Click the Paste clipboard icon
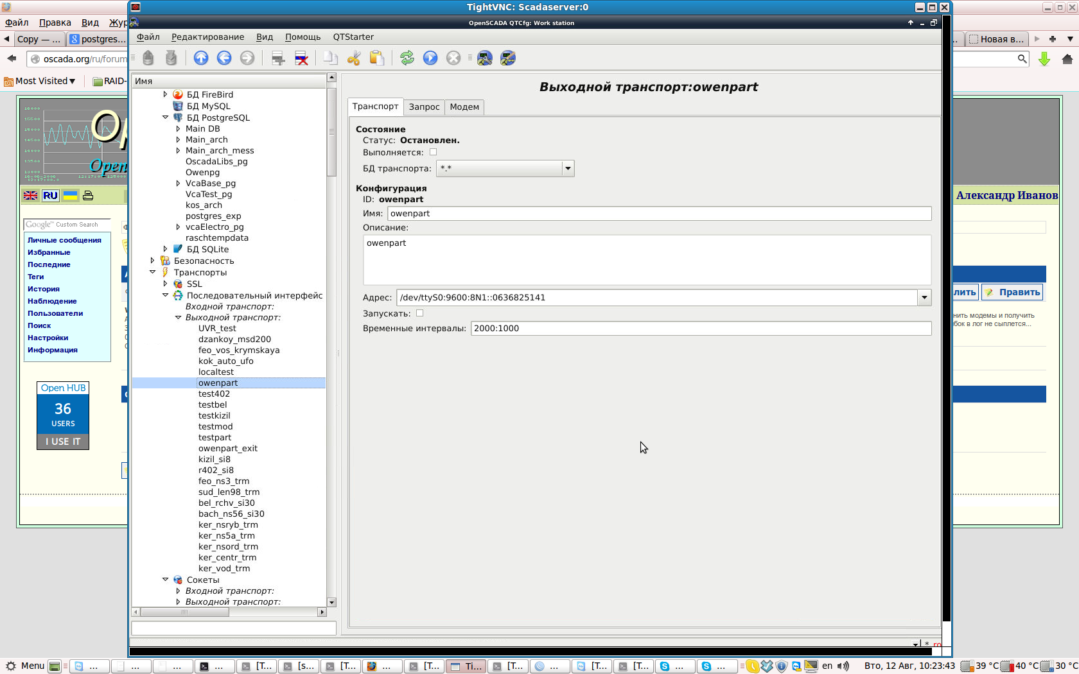Screen dimensions: 1079x674 tap(377, 58)
